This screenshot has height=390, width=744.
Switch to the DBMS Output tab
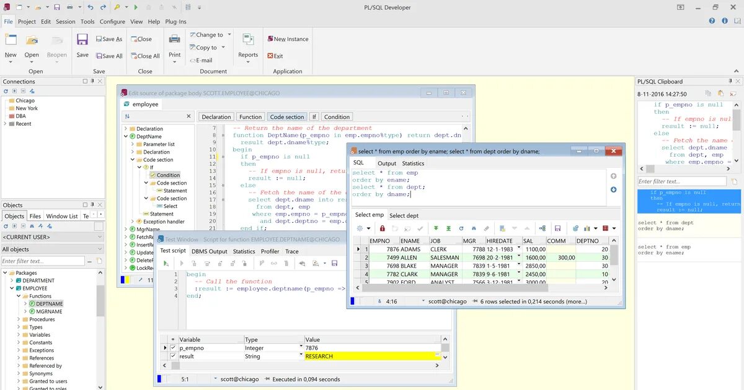coord(209,251)
